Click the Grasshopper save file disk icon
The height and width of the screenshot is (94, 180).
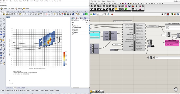[x=94, y=14]
